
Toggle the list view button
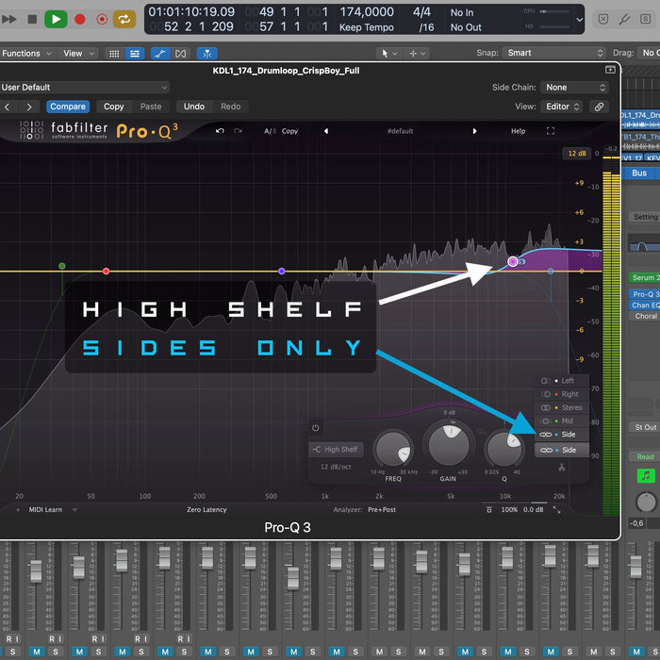pyautogui.click(x=135, y=54)
